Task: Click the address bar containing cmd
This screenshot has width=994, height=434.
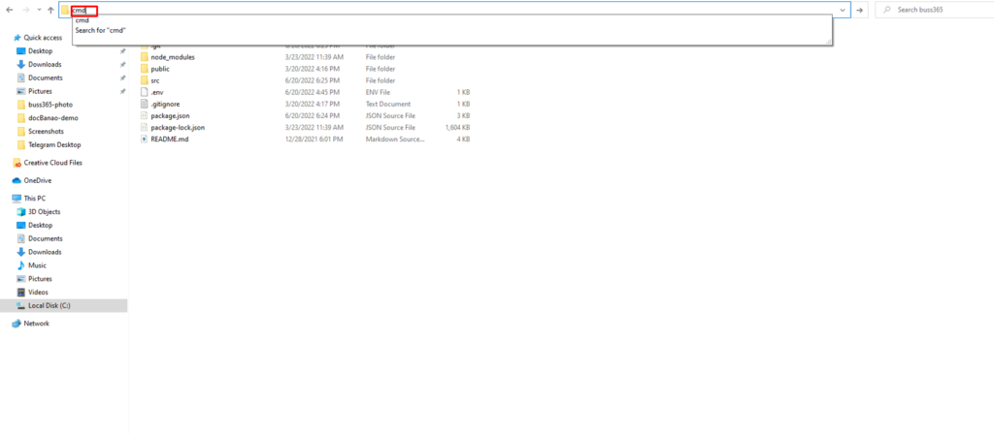Action: click(x=447, y=10)
